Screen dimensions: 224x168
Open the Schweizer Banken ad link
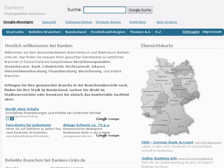(x=108, y=22)
